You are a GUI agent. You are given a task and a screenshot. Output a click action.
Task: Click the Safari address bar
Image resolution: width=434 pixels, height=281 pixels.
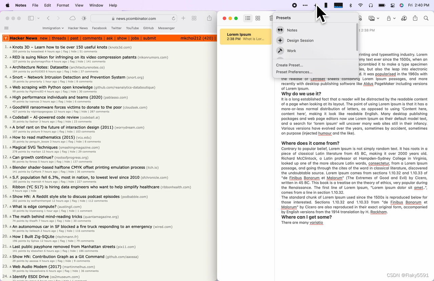point(134,18)
